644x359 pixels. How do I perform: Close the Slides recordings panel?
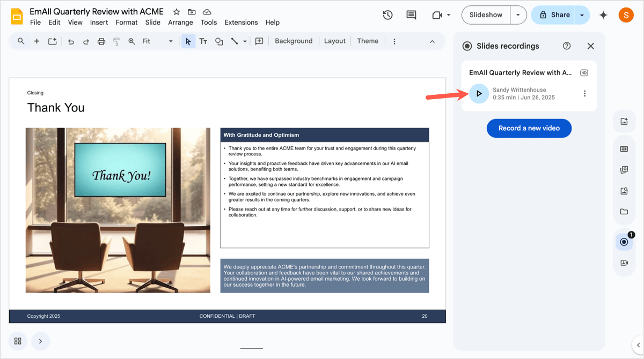point(591,46)
